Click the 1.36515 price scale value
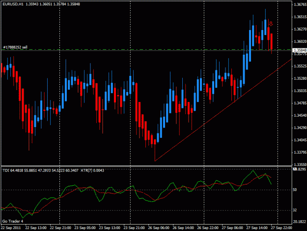The width and height of the screenshot is (307, 231). click(x=300, y=17)
